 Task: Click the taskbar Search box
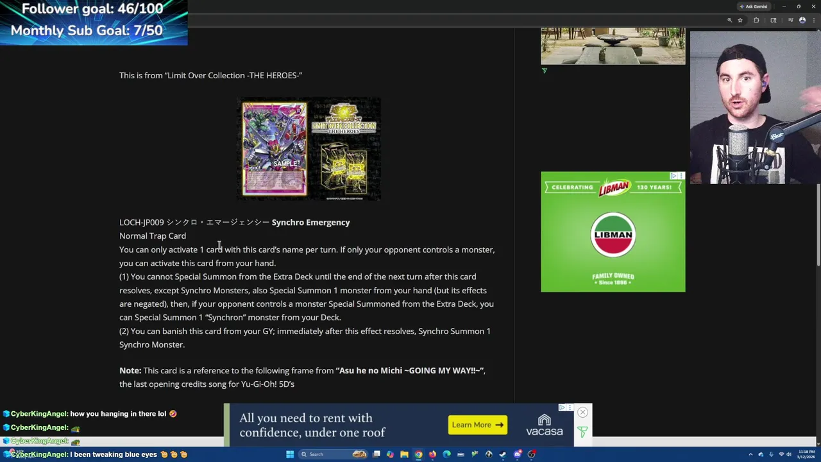pos(334,454)
